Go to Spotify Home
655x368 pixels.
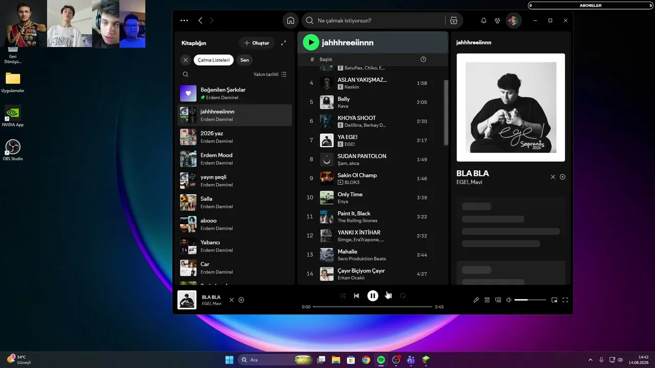(291, 20)
